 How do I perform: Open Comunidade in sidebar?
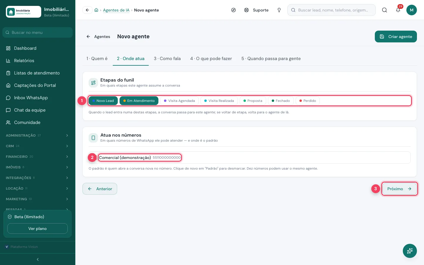(x=38, y=122)
